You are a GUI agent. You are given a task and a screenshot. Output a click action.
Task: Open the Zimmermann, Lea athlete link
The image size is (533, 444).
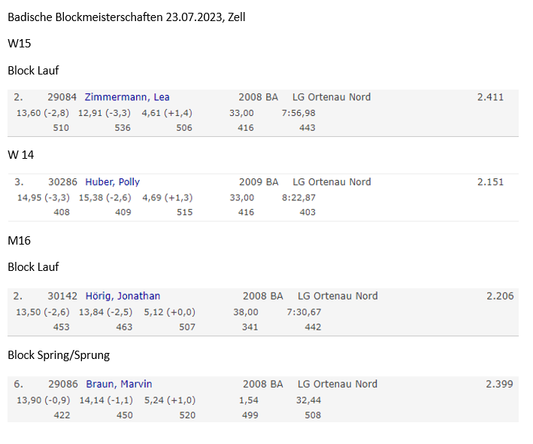[127, 97]
